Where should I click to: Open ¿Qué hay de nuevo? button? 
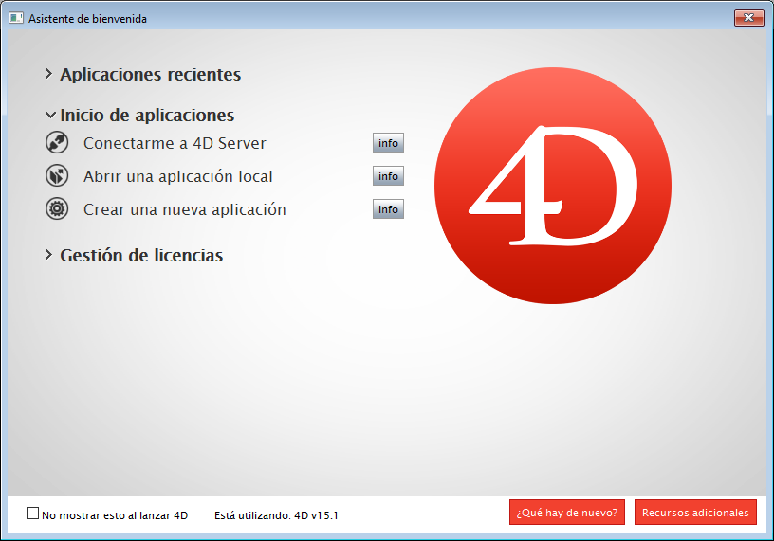coord(566,513)
